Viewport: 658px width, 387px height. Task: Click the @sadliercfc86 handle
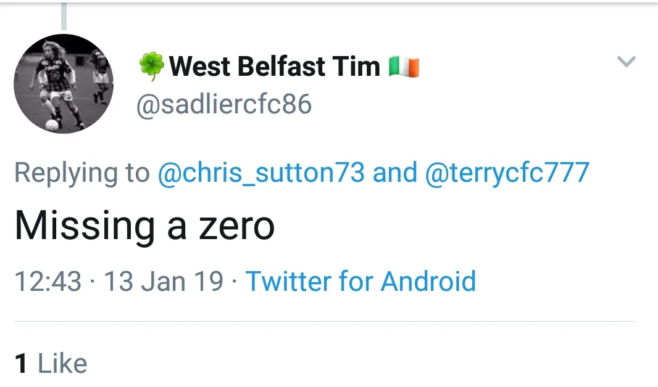(224, 105)
